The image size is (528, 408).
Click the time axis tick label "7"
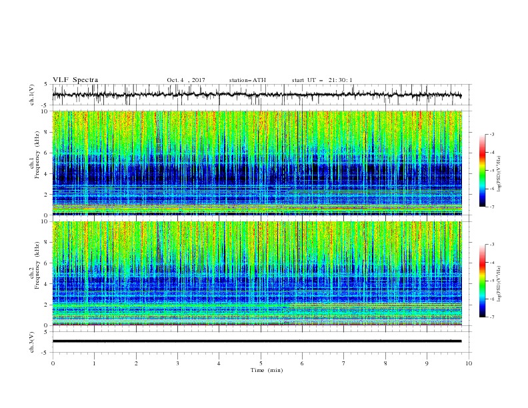pyautogui.click(x=344, y=363)
